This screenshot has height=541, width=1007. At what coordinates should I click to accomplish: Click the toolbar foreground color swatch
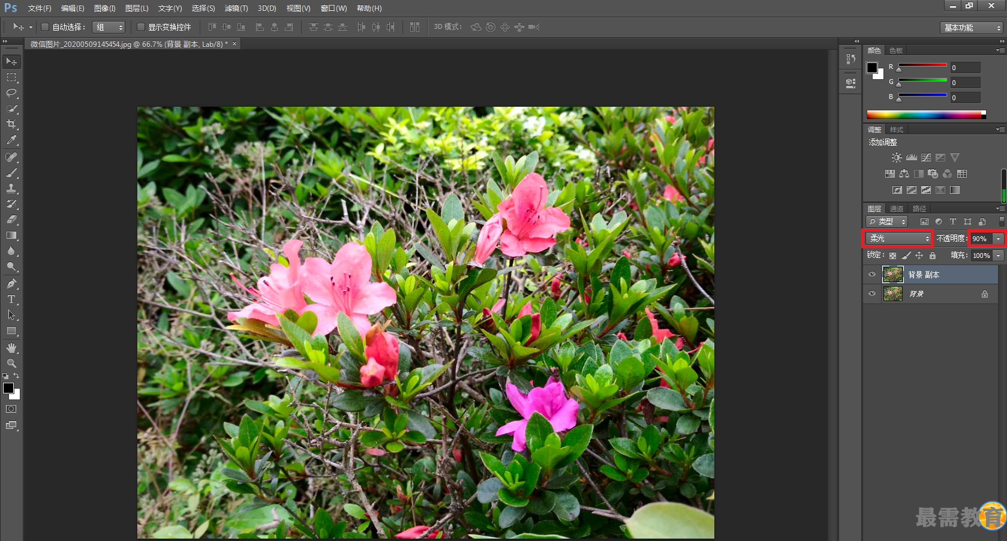8,388
